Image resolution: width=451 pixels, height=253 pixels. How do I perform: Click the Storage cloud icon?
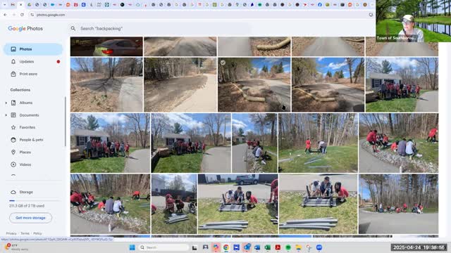[13, 192]
